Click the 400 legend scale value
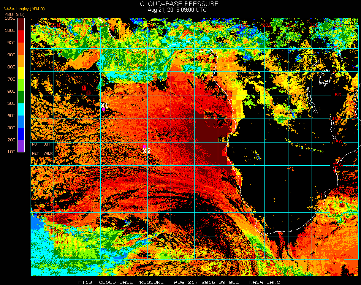 pos(11,116)
